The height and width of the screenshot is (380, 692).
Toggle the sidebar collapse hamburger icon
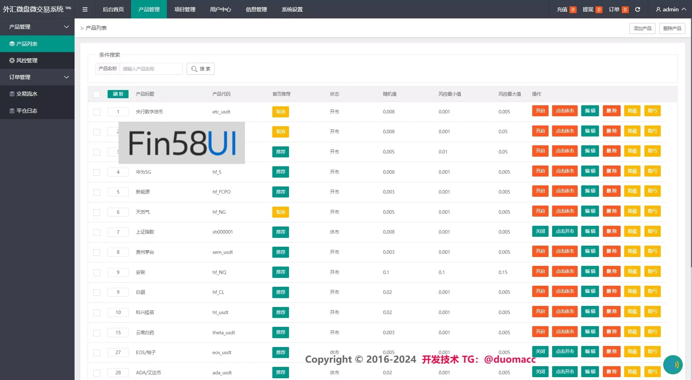[x=85, y=10]
